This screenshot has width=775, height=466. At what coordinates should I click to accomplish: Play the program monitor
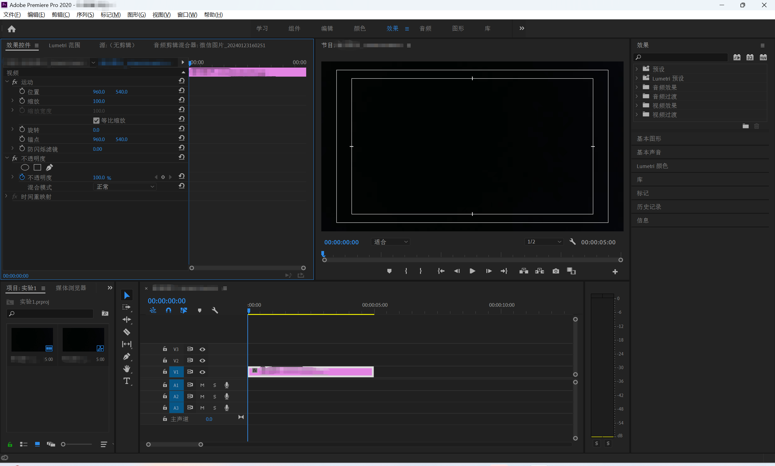[472, 271]
